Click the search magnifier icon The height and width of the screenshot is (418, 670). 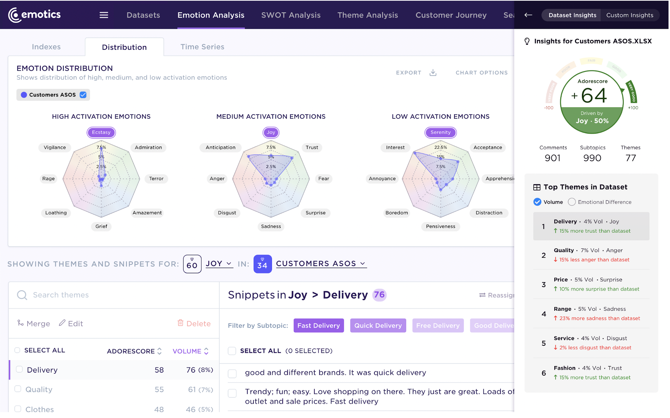click(22, 295)
